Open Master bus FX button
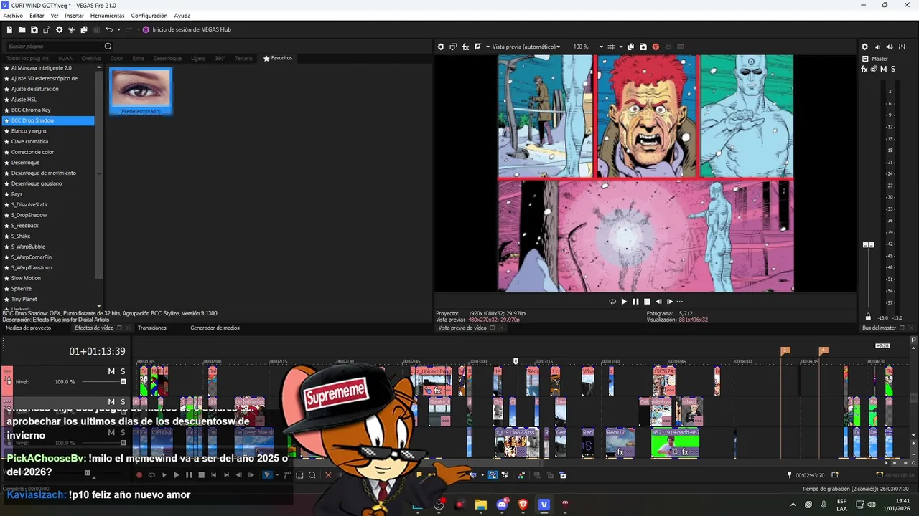The width and height of the screenshot is (919, 516). tap(864, 69)
